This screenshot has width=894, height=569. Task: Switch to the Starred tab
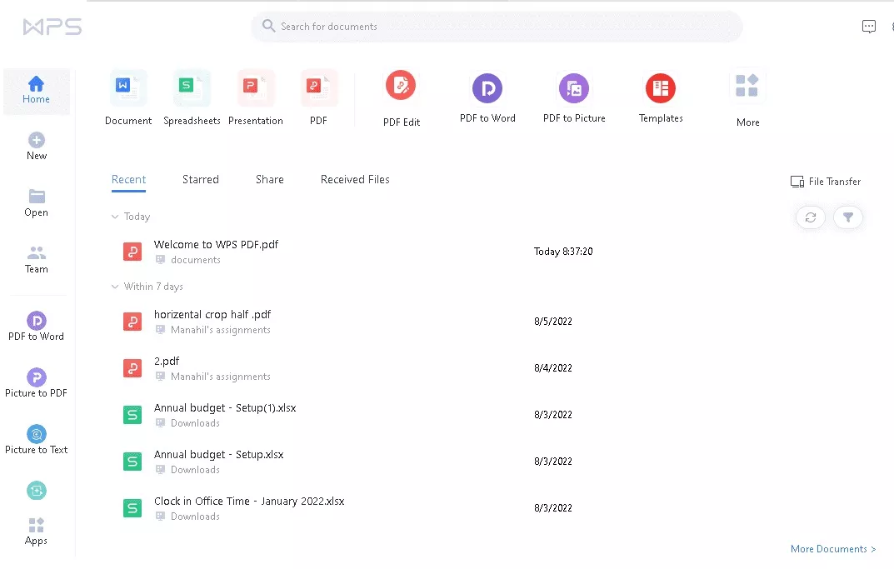pyautogui.click(x=201, y=180)
